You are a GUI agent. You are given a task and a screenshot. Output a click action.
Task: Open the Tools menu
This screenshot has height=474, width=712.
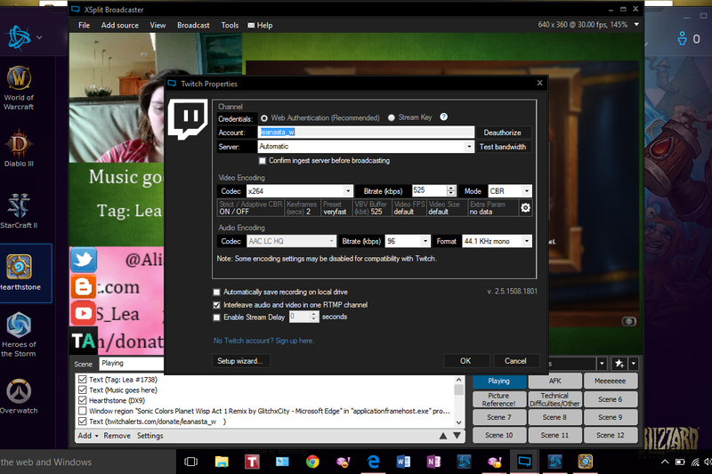(230, 26)
